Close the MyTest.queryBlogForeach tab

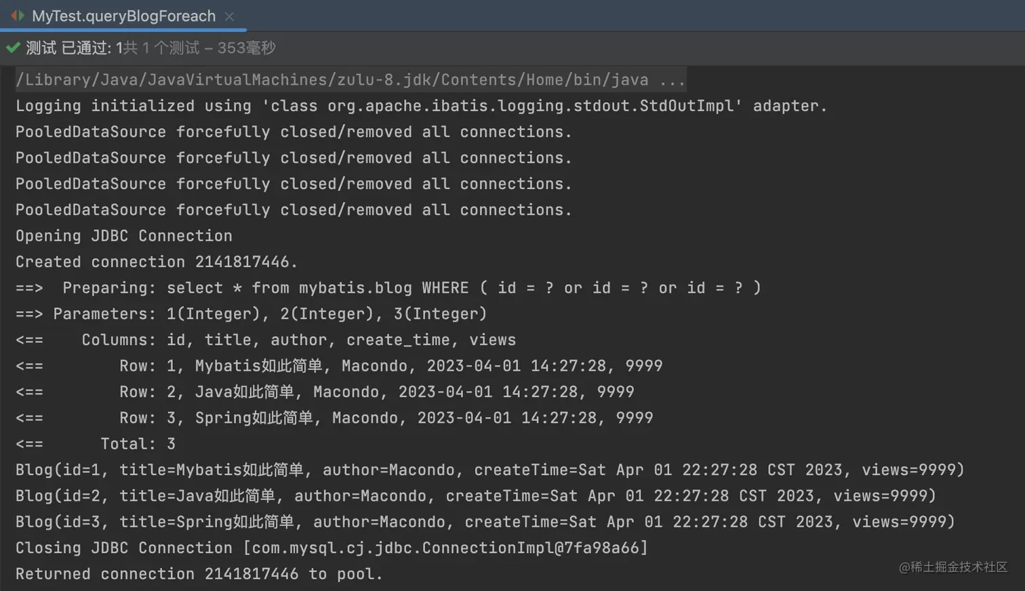point(229,16)
